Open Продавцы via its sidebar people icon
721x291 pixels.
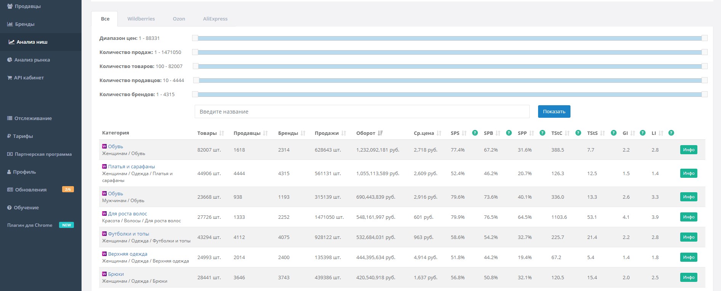[x=10, y=6]
